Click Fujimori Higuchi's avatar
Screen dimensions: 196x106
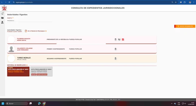pyautogui.click(x=11, y=39)
